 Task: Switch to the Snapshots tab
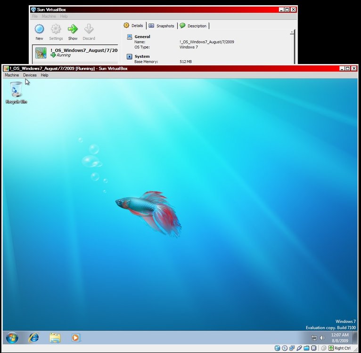tap(161, 26)
